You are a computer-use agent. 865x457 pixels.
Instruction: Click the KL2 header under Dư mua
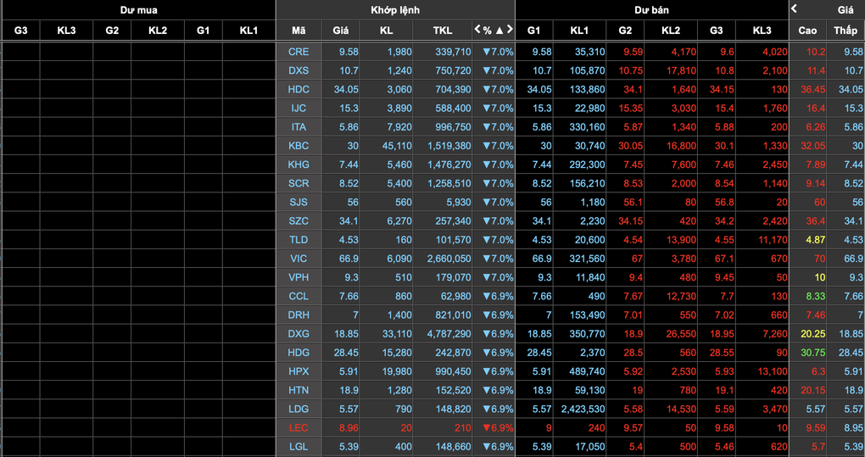[x=158, y=31]
